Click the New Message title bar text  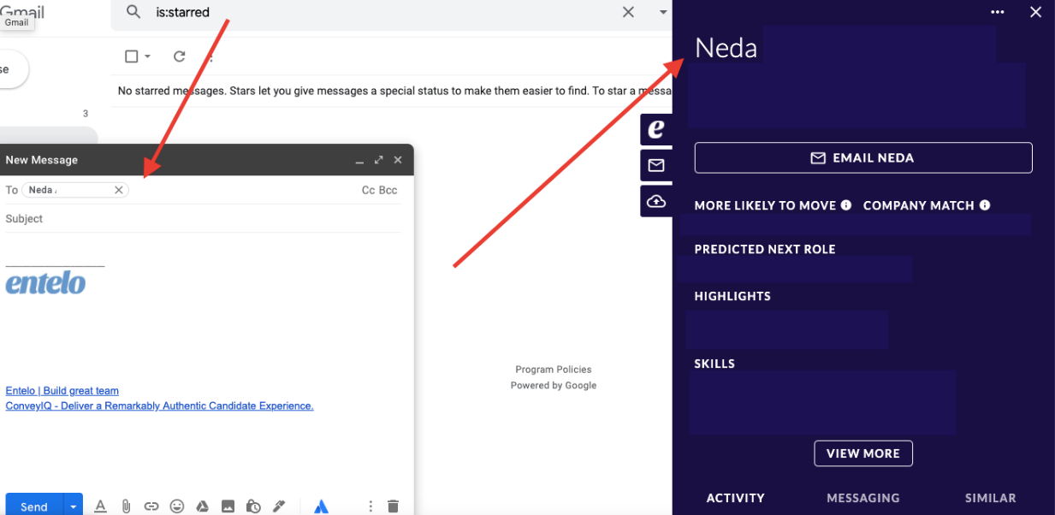(x=42, y=160)
